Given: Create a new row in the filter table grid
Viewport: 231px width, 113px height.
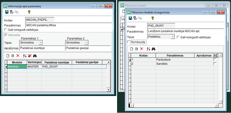Looking at the screenshot, I should tap(132, 49).
